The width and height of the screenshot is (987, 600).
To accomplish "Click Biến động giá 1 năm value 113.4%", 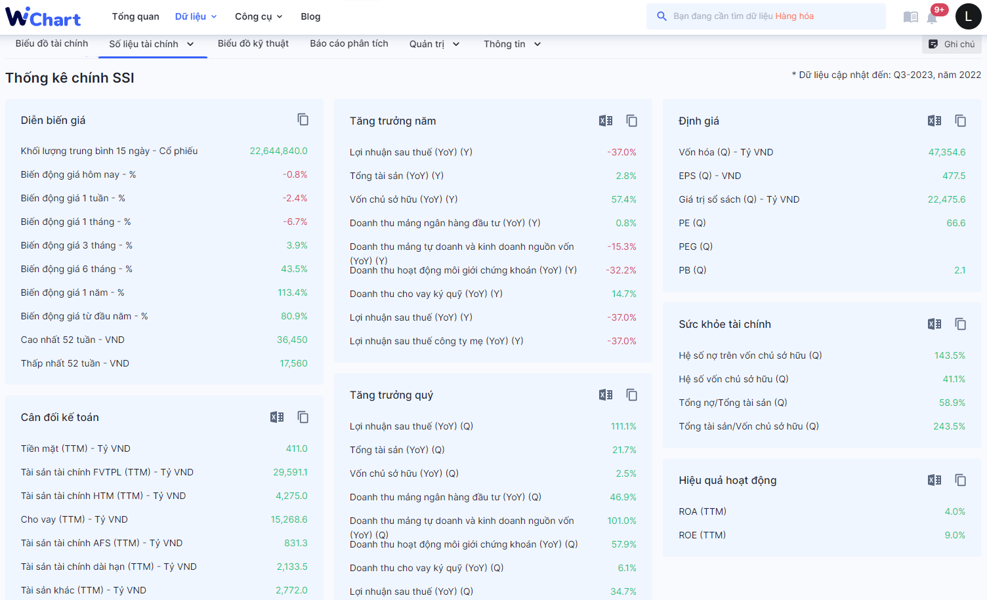I will tap(292, 292).
